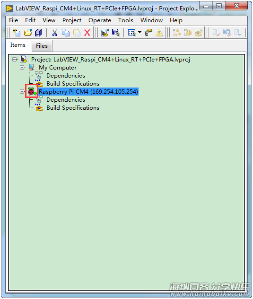253x299 pixels.
Task: Collapse the Raspberry Pi CM4 node
Action: [22, 91]
